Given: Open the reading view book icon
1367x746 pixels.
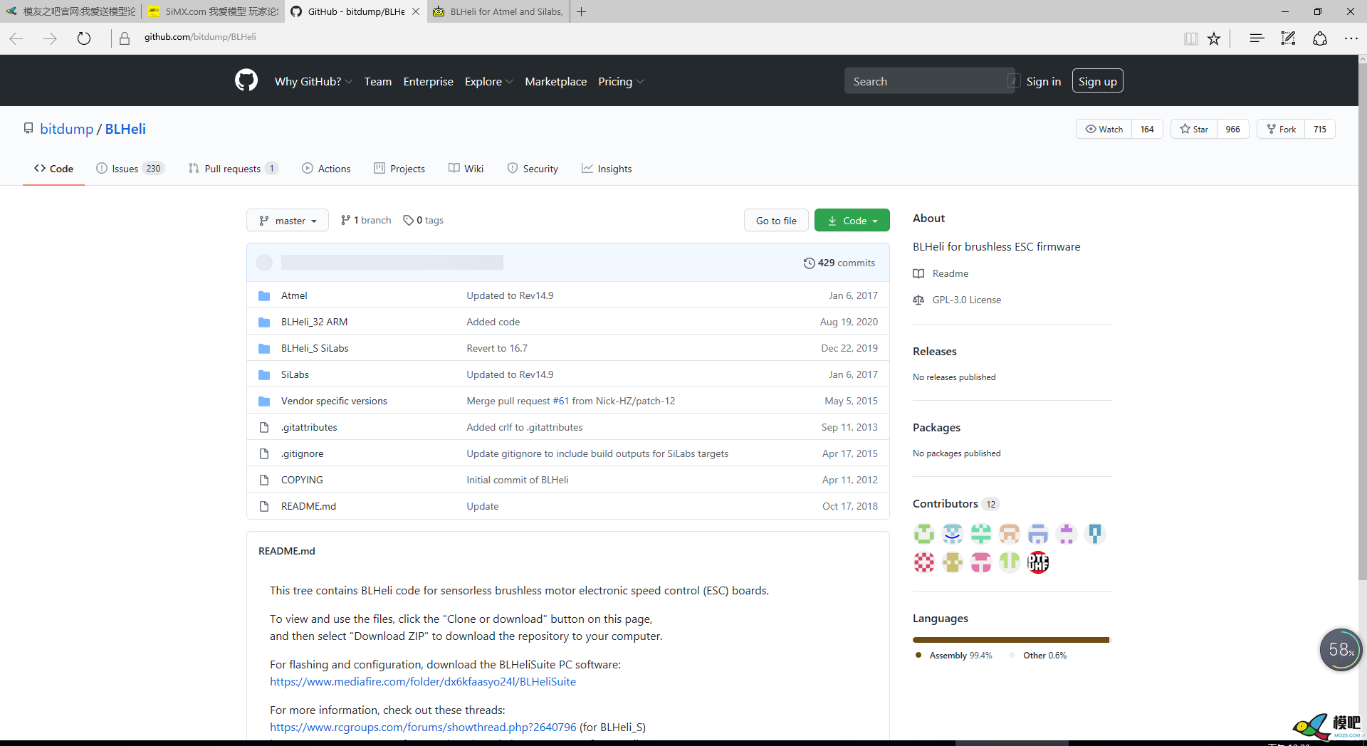Looking at the screenshot, I should [x=1190, y=38].
